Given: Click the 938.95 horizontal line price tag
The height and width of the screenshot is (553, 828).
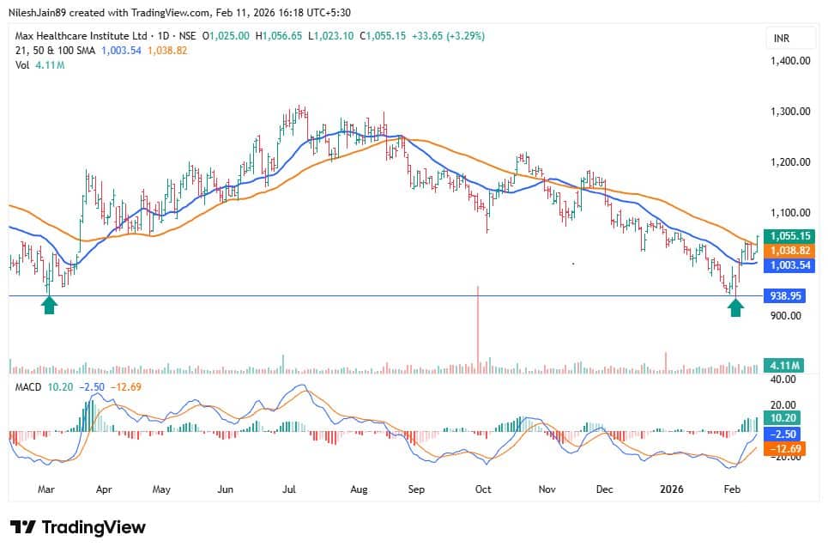Looking at the screenshot, I should (x=785, y=295).
